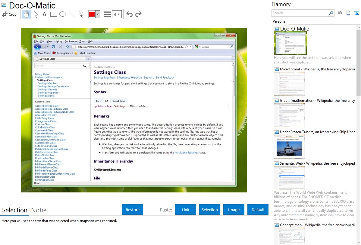Viewport: 361px width, 245px height.
Task: Click the Paste Selection button
Action: pos(210,210)
